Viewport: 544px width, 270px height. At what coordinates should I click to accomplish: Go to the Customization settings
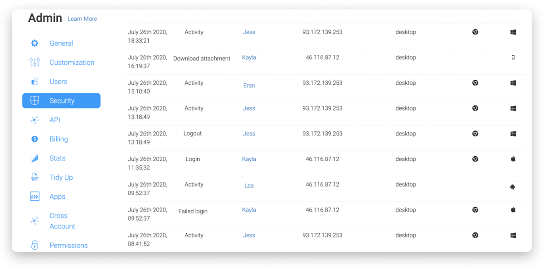tap(72, 63)
